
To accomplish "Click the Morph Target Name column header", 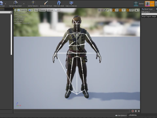I will point(147,16).
